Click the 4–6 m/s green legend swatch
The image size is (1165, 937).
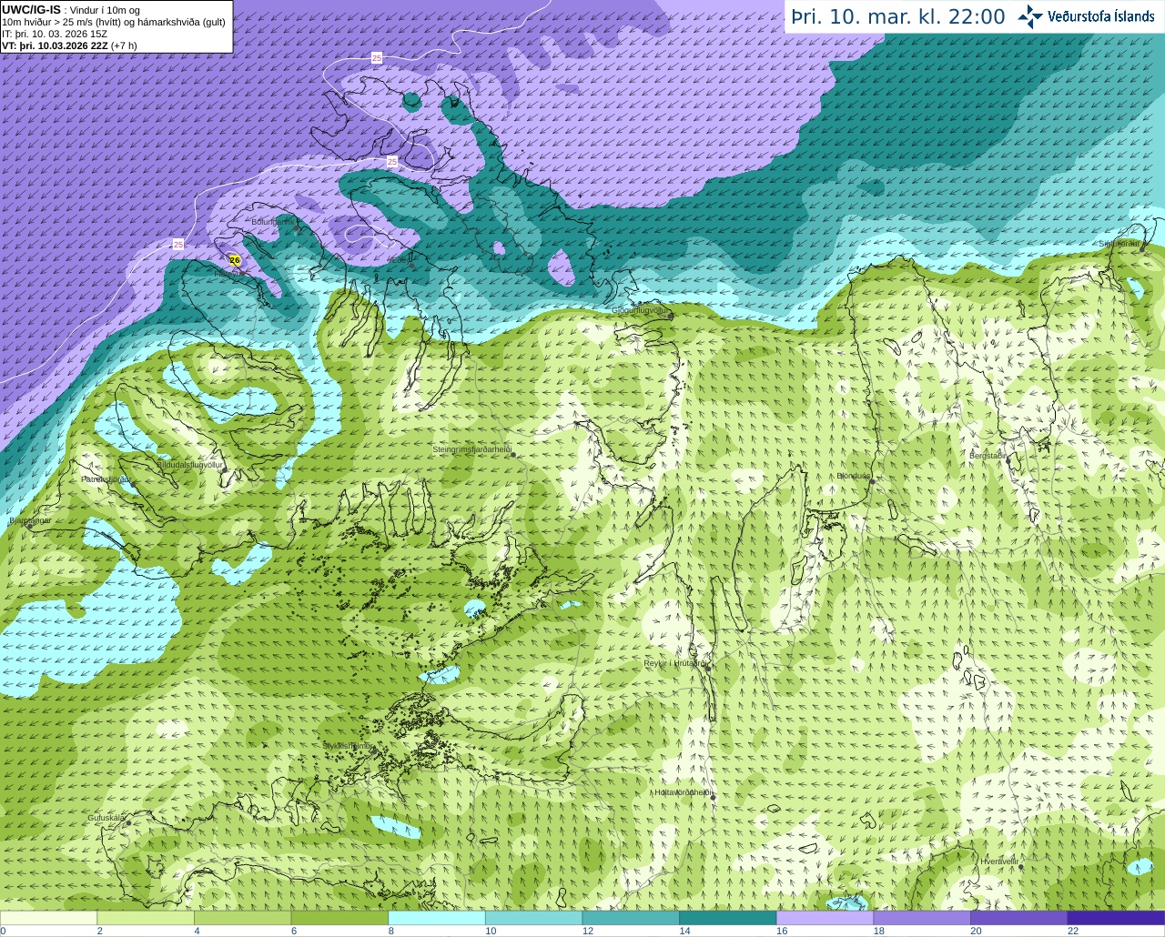pos(243,918)
